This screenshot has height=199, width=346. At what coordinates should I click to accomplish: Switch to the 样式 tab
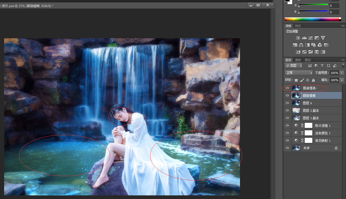pyautogui.click(x=298, y=26)
